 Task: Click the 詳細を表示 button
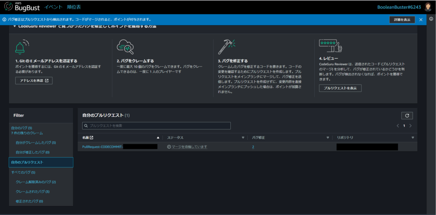pos(402,20)
